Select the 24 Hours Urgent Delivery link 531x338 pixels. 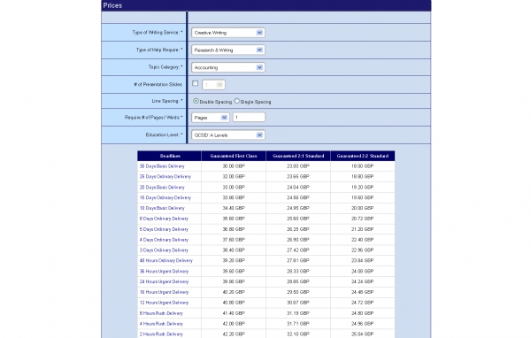164,281
